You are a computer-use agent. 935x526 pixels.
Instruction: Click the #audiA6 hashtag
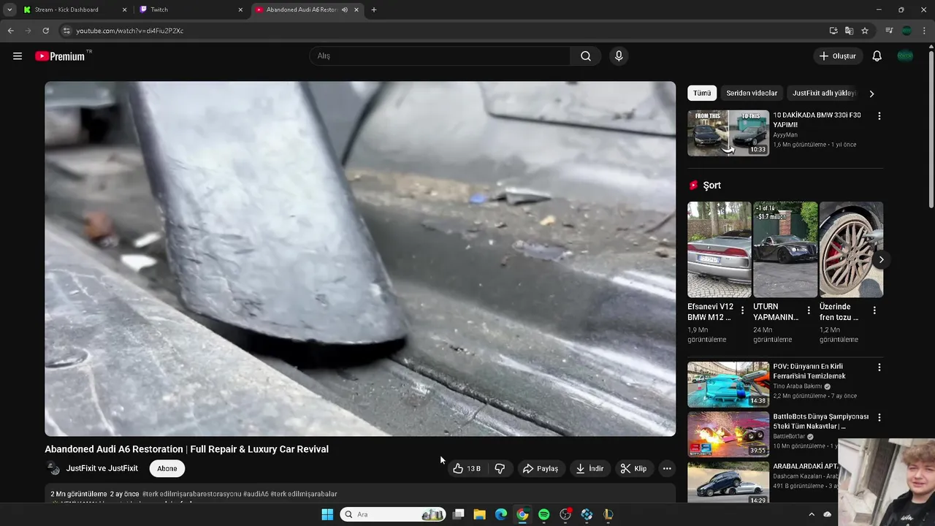pos(256,494)
